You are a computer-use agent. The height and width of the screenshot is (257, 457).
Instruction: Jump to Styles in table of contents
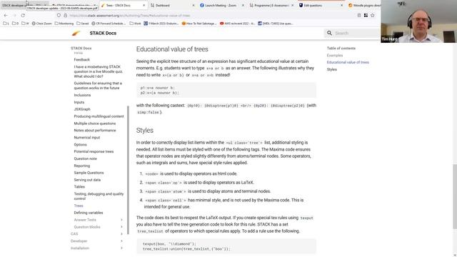[331, 69]
